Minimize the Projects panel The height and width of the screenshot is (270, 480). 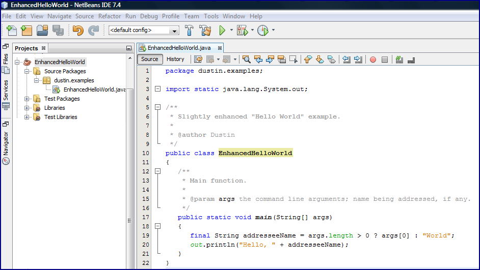[129, 48]
